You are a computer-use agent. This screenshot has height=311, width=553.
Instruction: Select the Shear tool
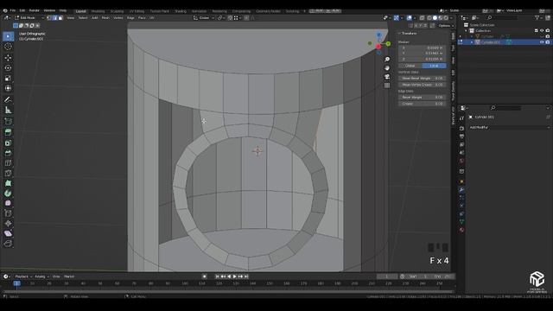point(8,233)
